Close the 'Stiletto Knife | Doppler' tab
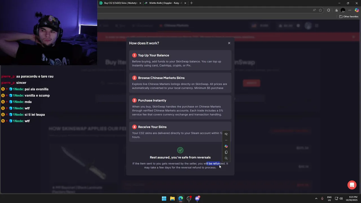 point(185,3)
